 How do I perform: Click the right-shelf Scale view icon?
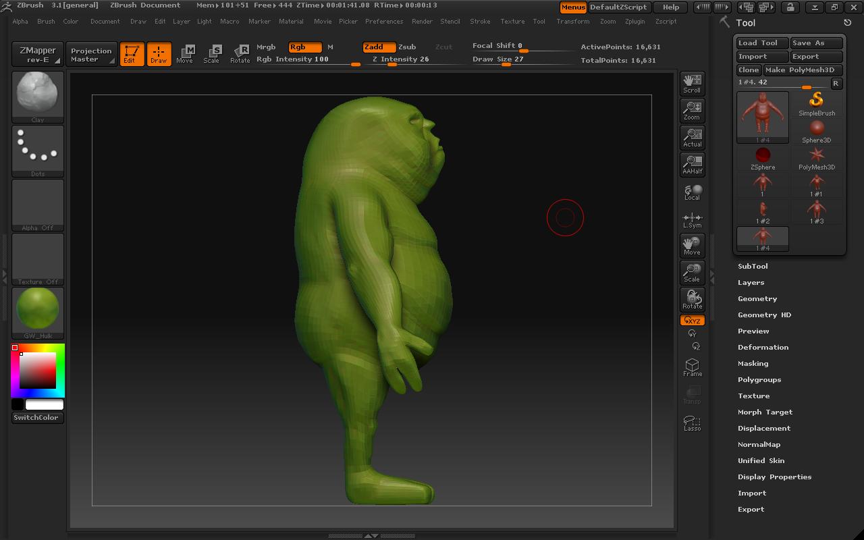tap(692, 272)
